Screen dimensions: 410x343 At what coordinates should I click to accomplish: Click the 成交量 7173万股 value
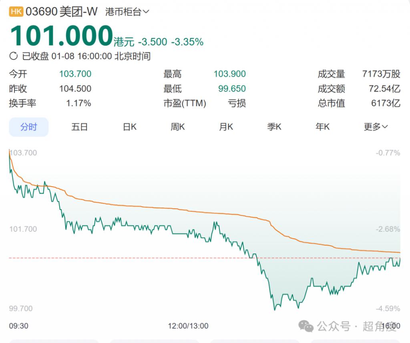[x=381, y=74]
